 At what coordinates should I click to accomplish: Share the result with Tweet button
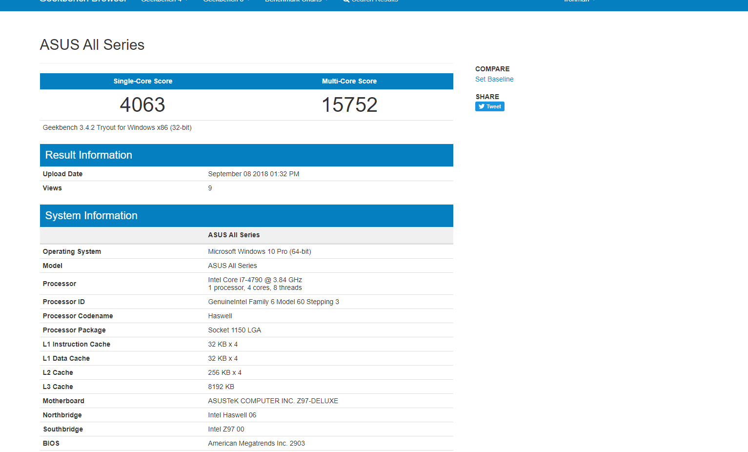pos(490,106)
